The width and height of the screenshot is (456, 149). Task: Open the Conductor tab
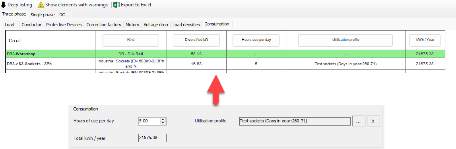(31, 25)
